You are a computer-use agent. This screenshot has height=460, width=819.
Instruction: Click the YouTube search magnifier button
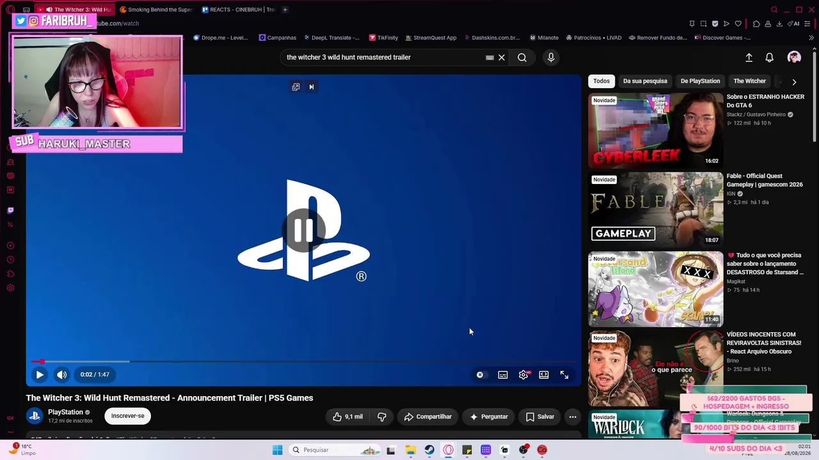tap(522, 57)
